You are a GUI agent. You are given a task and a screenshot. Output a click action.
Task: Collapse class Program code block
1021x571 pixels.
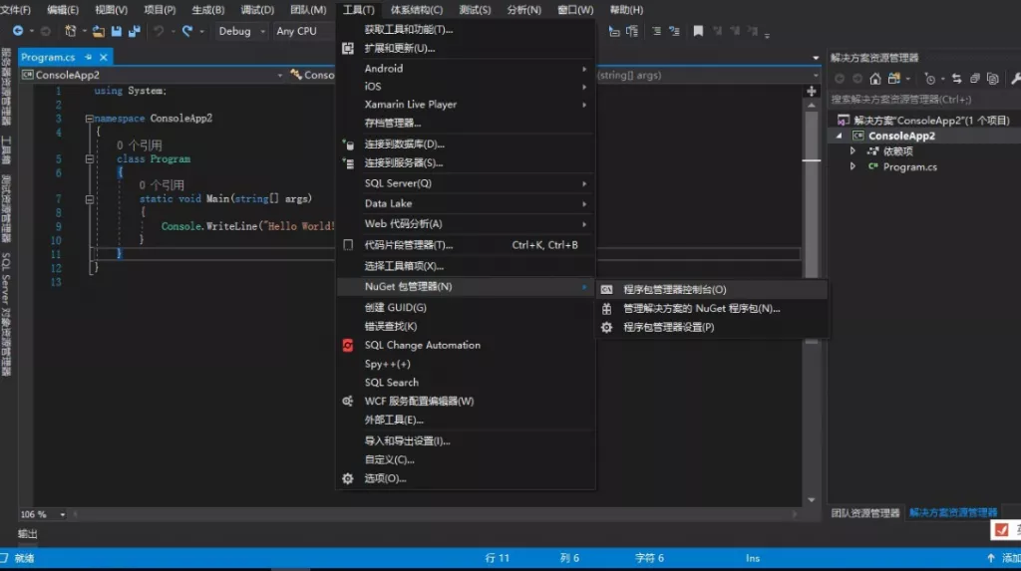coord(89,158)
